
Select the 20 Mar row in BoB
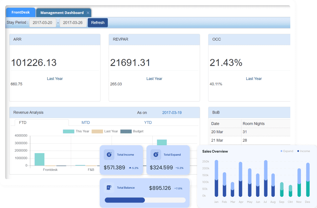coord(250,132)
